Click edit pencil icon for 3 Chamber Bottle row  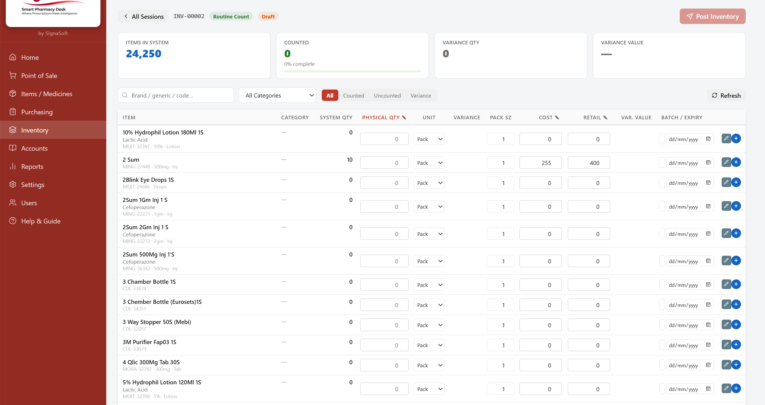click(726, 284)
